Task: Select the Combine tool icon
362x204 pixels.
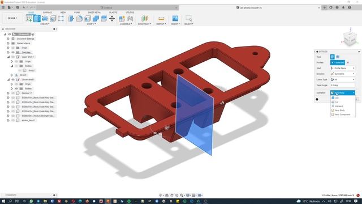Action: point(96,18)
